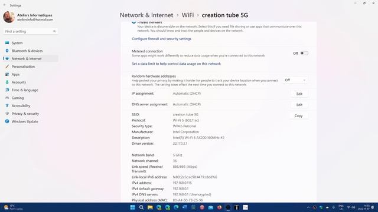Open taskbar Search
378x212 pixels.
tap(141, 207)
